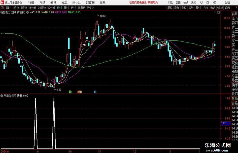Switch to 15分钟 period tab

32,8
